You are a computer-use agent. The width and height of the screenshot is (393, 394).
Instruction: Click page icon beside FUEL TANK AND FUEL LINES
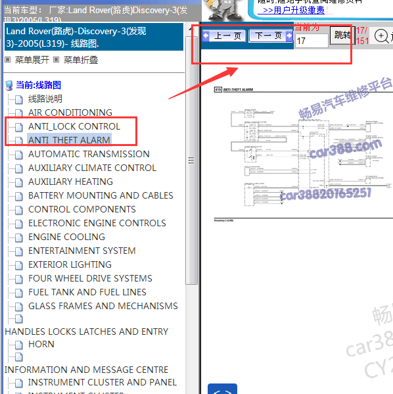point(19,293)
